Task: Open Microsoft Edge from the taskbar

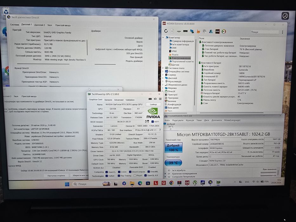Action: click(x=140, y=183)
